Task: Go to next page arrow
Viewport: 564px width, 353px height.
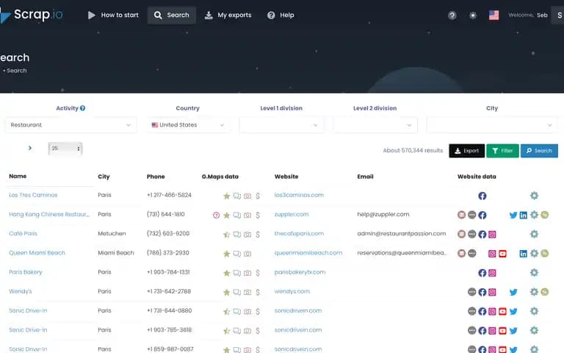Action: pos(30,148)
